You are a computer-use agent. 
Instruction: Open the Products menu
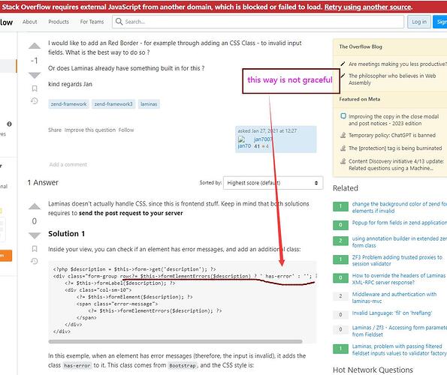click(x=59, y=22)
